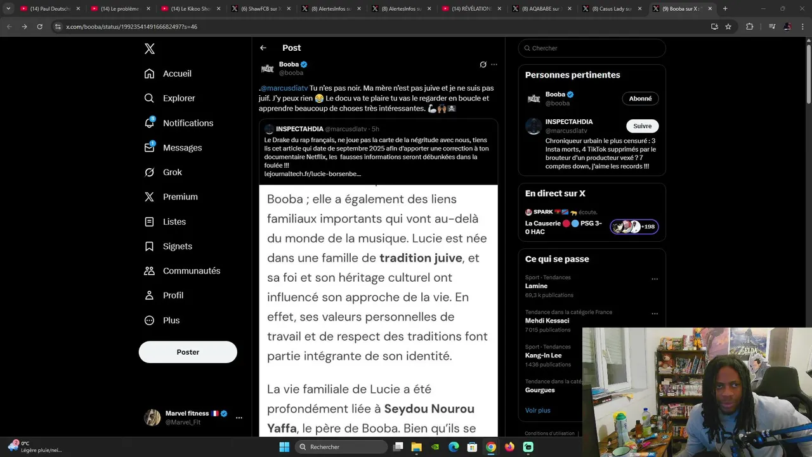Click Suivre next to INSPECTAHDIA
This screenshot has height=457, width=812.
[642, 126]
